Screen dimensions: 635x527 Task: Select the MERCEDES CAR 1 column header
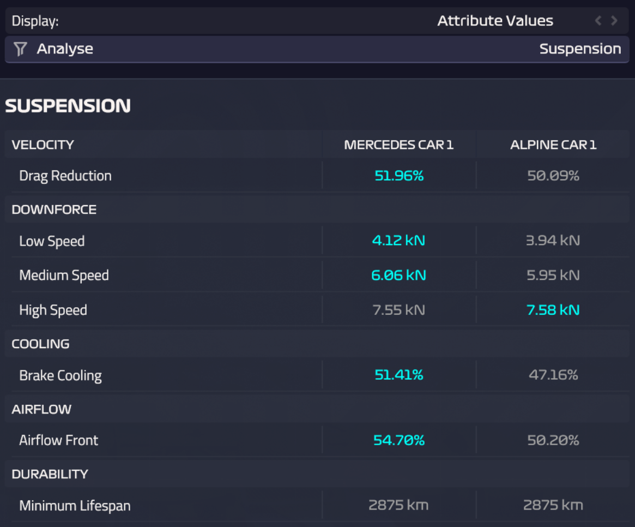[398, 145]
